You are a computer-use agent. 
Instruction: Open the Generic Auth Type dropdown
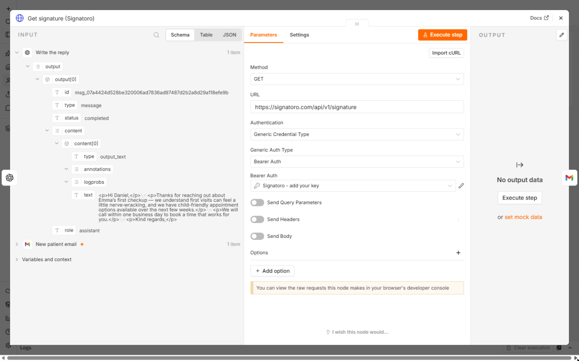tap(357, 161)
